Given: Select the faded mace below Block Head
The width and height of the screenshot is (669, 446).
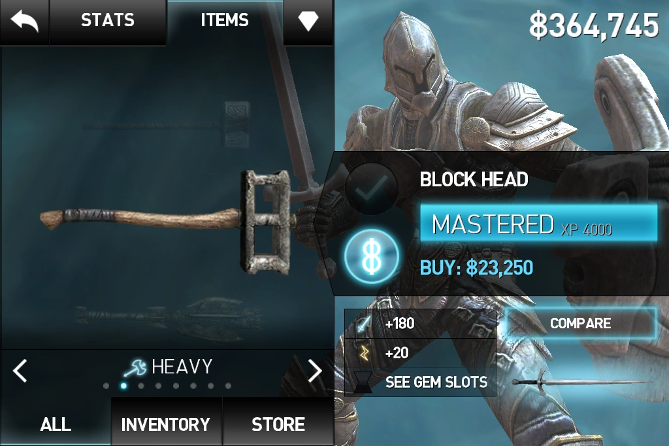Looking at the screenshot, I should click(168, 316).
